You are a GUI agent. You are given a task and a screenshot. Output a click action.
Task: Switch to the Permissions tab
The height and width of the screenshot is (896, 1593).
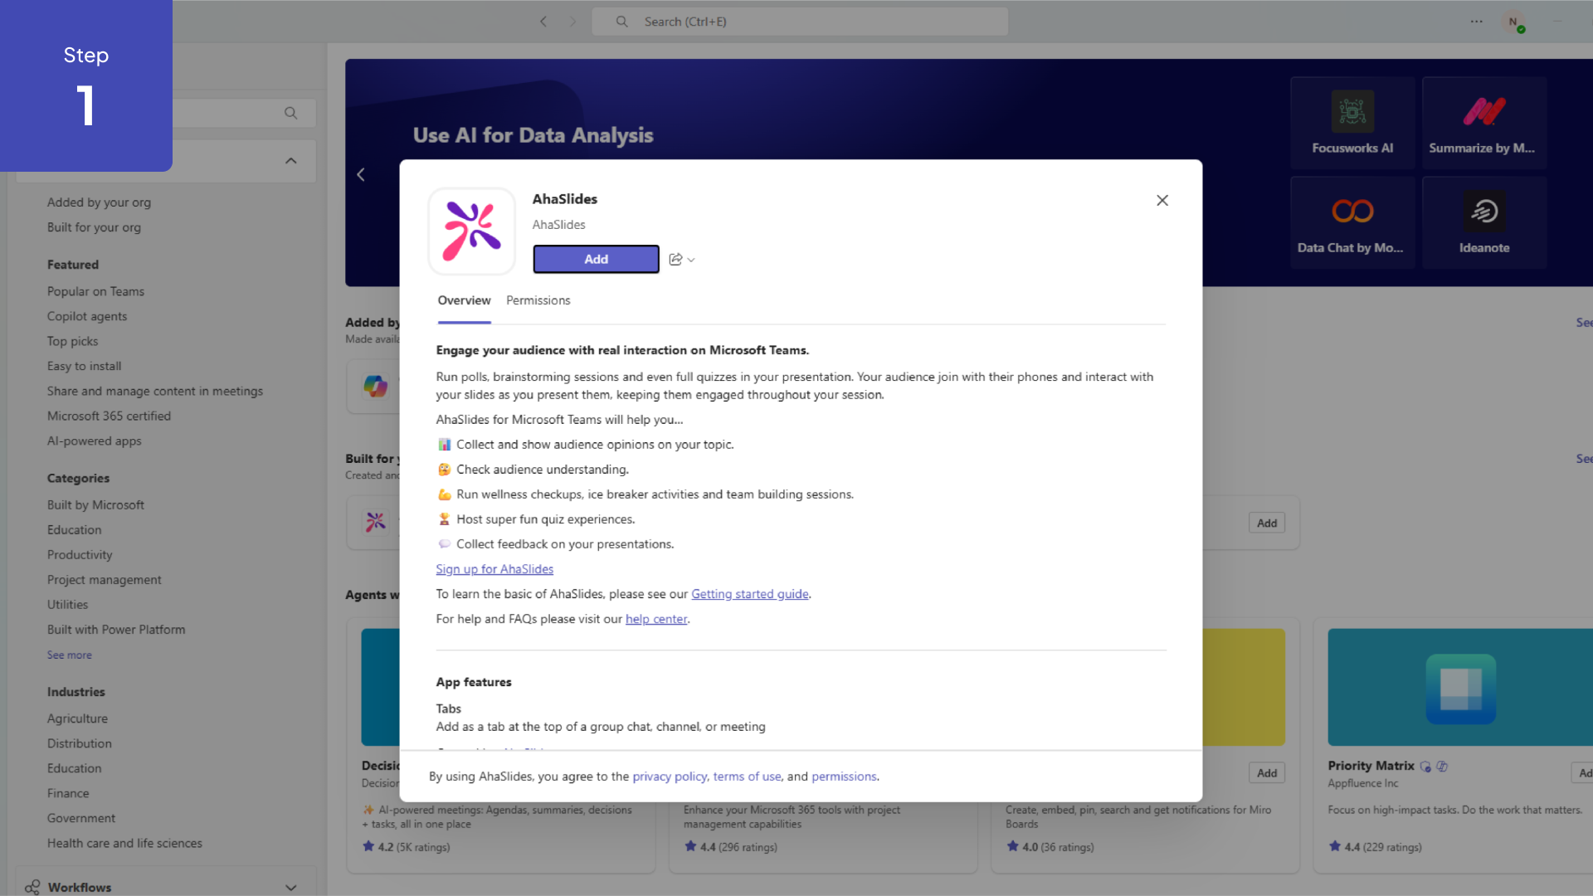tap(538, 300)
